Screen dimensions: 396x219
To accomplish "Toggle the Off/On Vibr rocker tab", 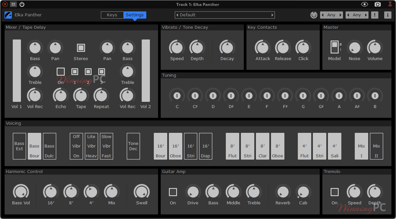I will pos(76,146).
